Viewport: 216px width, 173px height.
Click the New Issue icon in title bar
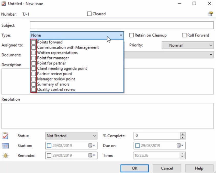coord(4,4)
